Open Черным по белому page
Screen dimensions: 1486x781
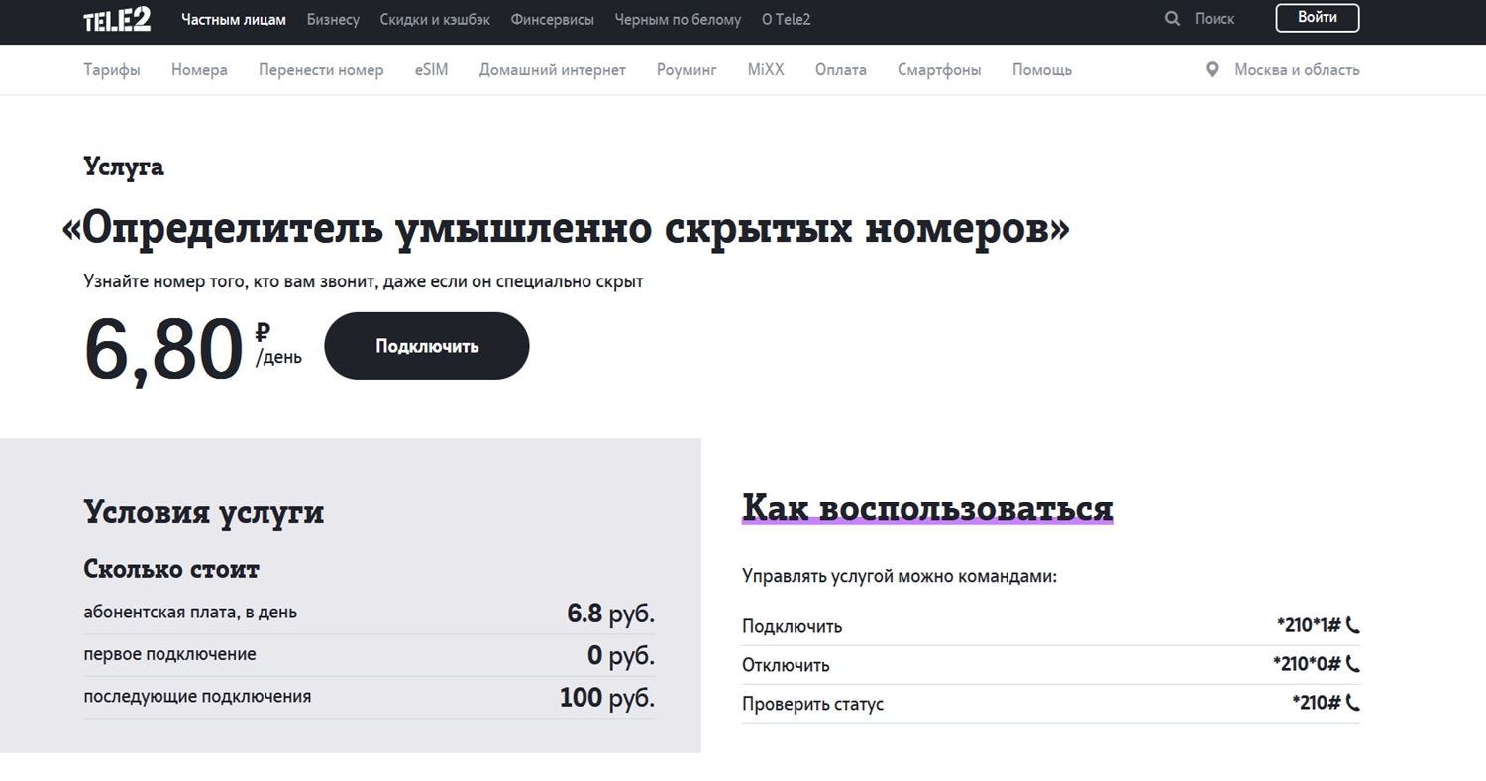coord(678,19)
